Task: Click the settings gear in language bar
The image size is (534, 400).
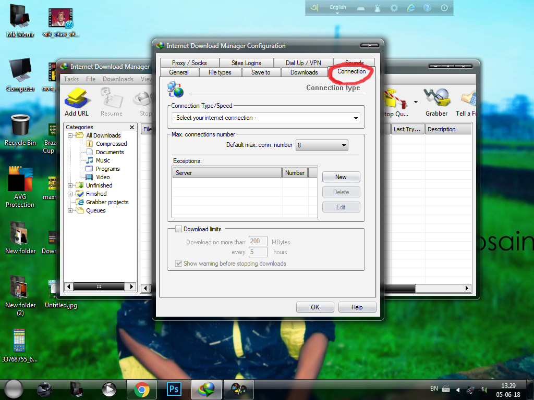Action: click(x=394, y=8)
